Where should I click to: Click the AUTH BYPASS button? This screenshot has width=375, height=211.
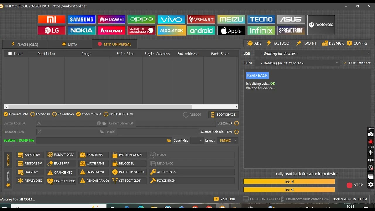click(192, 172)
